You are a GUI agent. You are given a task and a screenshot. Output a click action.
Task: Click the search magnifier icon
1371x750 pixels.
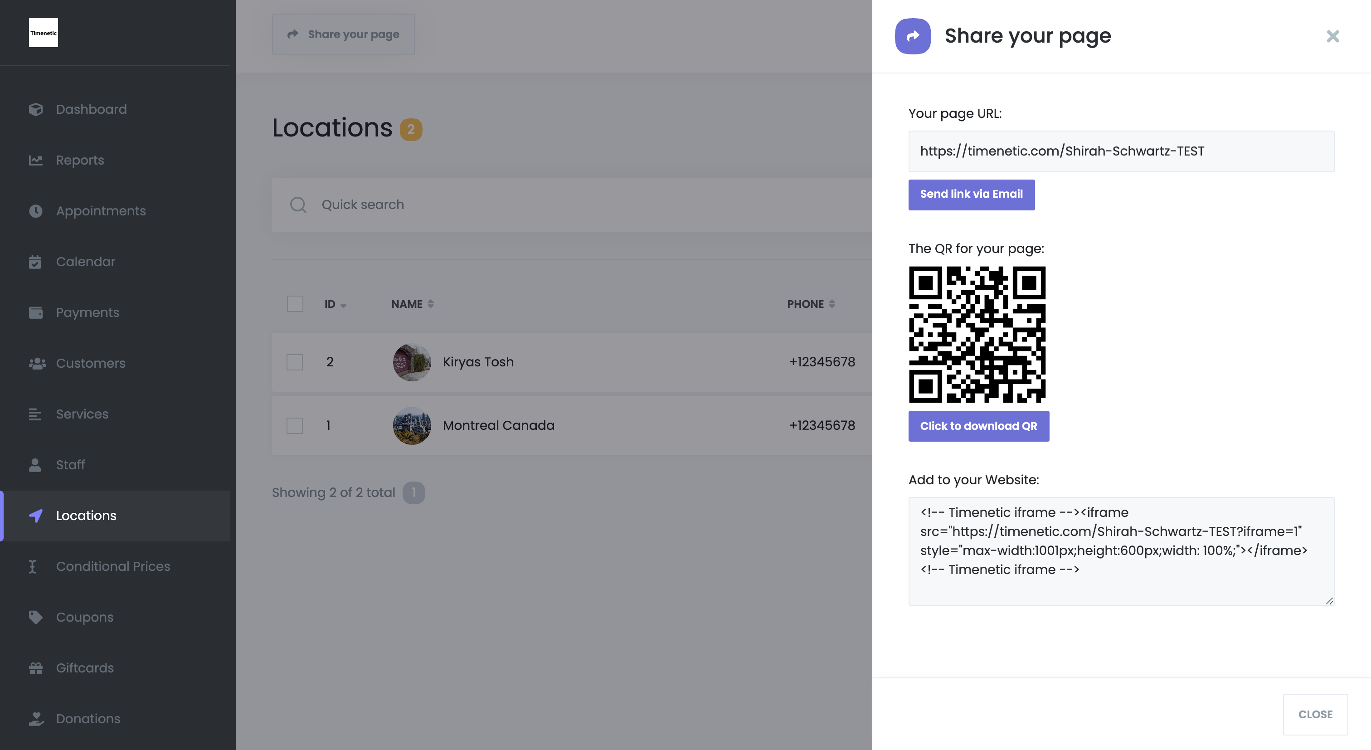point(298,205)
